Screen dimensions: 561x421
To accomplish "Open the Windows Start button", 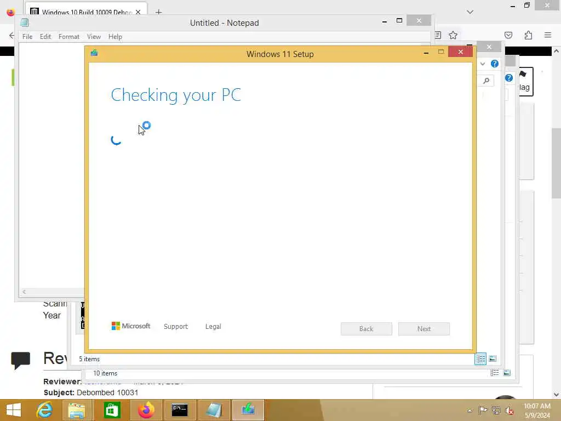I will point(14,410).
